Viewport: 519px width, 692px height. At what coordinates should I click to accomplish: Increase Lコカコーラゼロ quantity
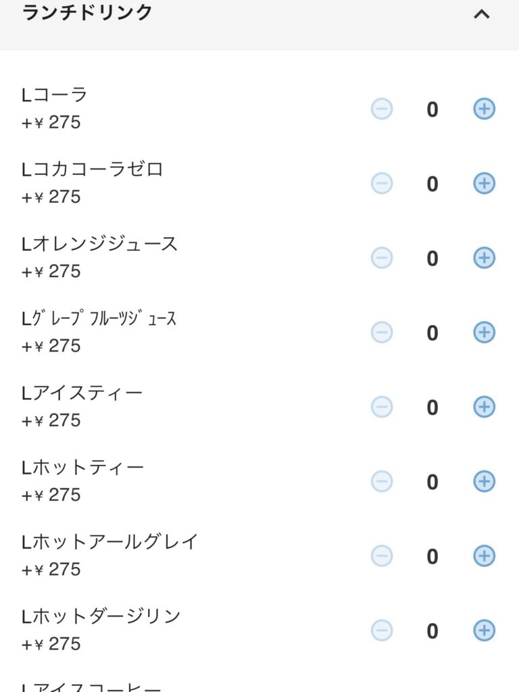click(484, 183)
